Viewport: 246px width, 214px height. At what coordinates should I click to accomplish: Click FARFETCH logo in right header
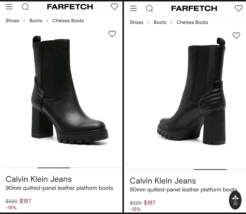194,9
